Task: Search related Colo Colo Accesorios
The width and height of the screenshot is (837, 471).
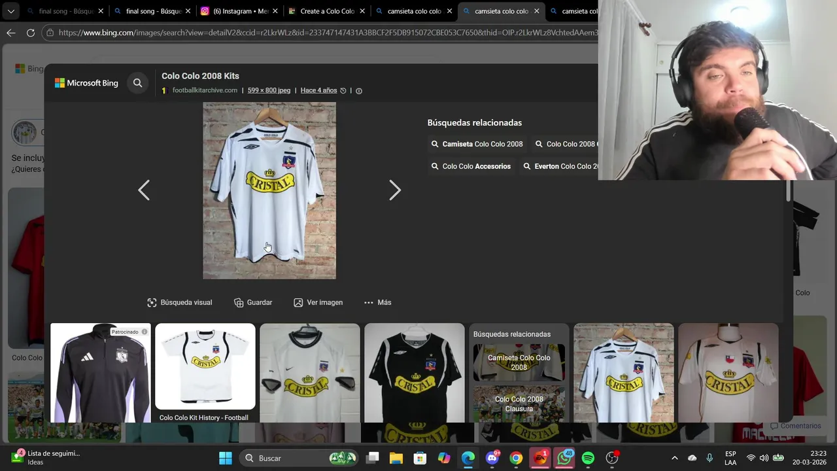Action: [x=471, y=166]
